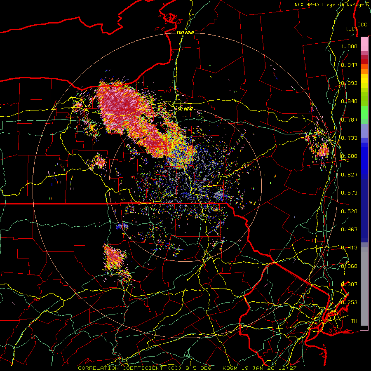Select the 0.467 legend value
The image size is (371, 371).
(349, 230)
